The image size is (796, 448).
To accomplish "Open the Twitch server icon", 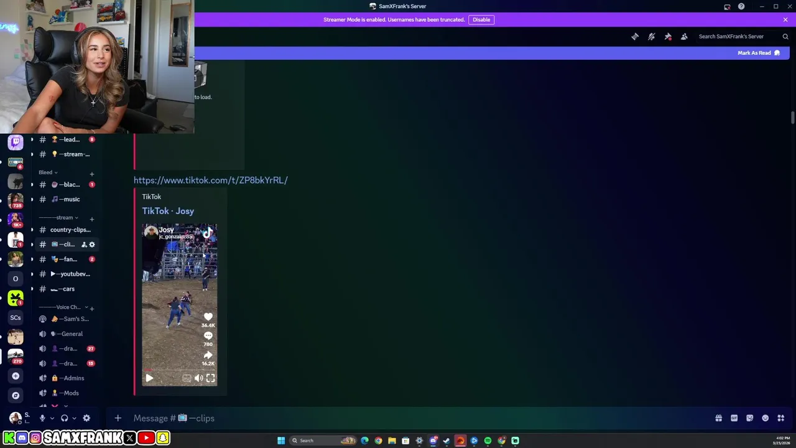I will [x=16, y=142].
